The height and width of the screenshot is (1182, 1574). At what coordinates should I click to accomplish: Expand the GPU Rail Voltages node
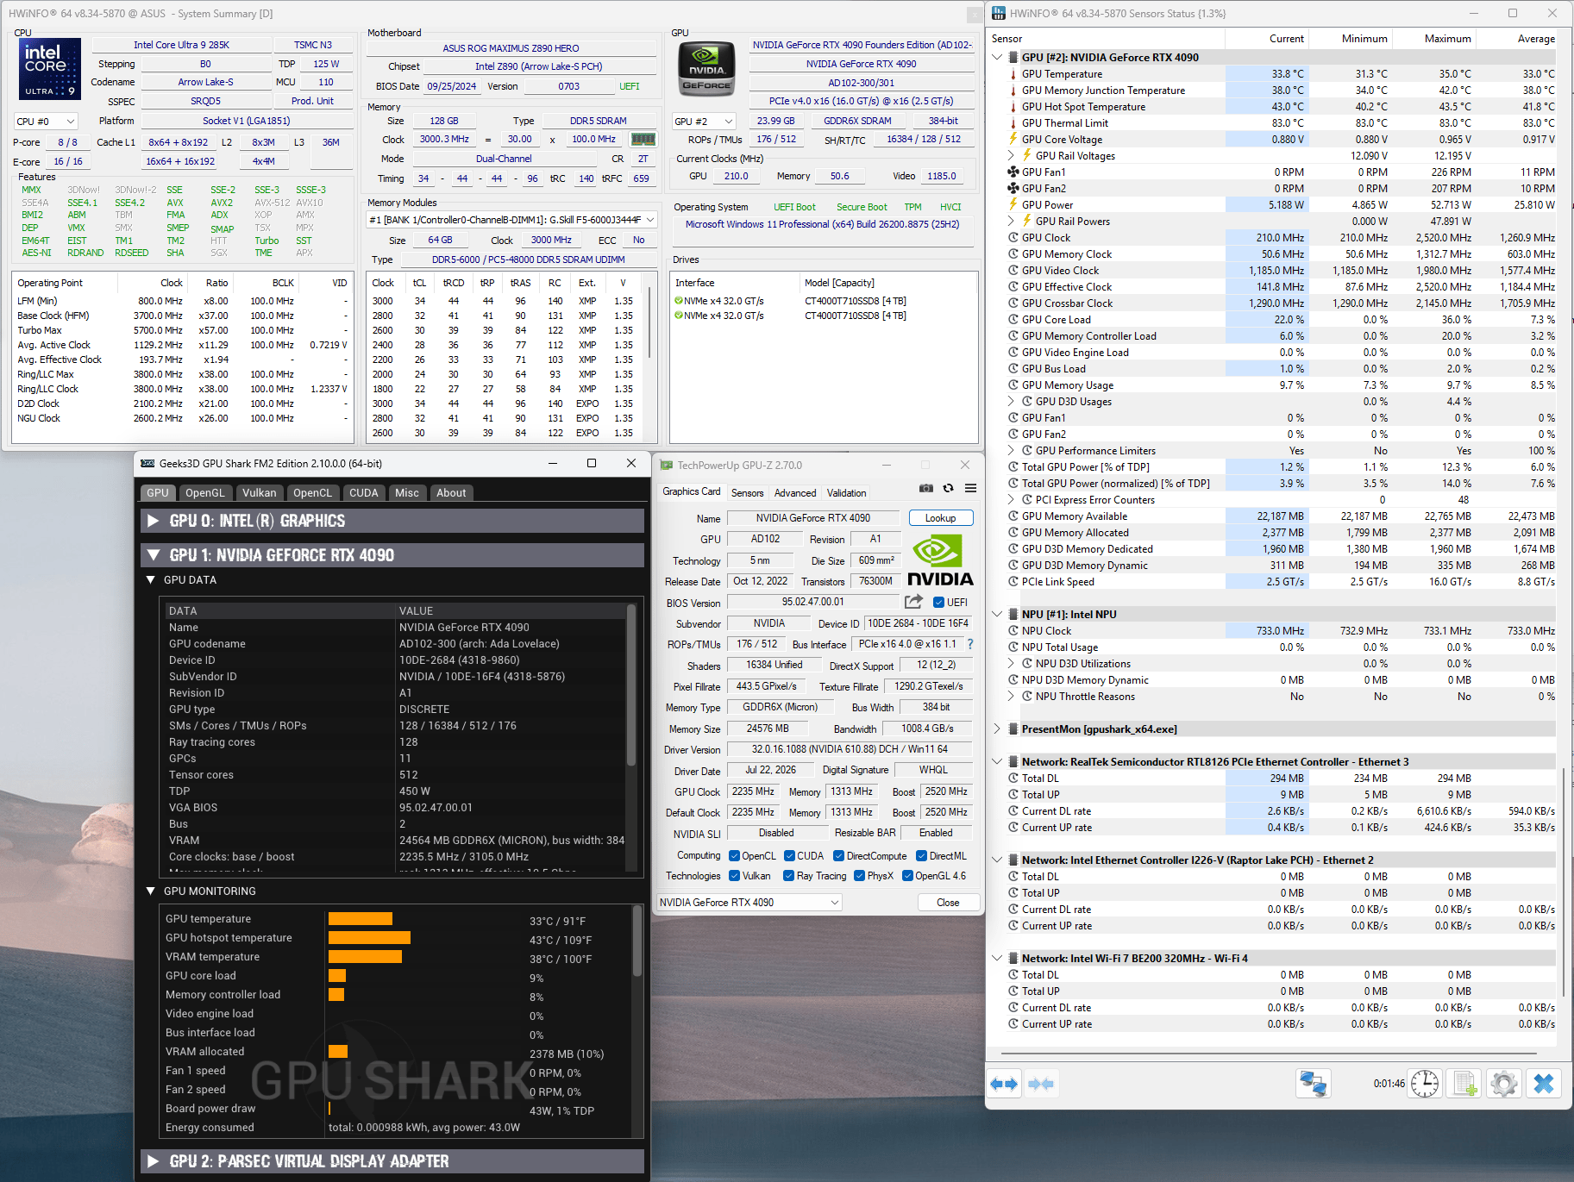coord(1011,156)
